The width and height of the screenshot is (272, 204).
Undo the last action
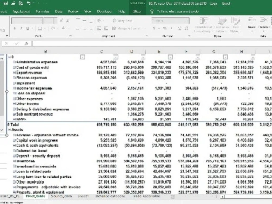29,3
